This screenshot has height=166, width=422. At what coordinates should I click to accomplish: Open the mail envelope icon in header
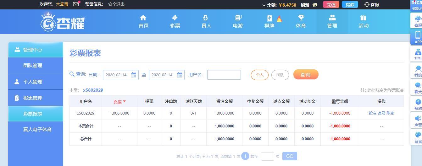76,4
